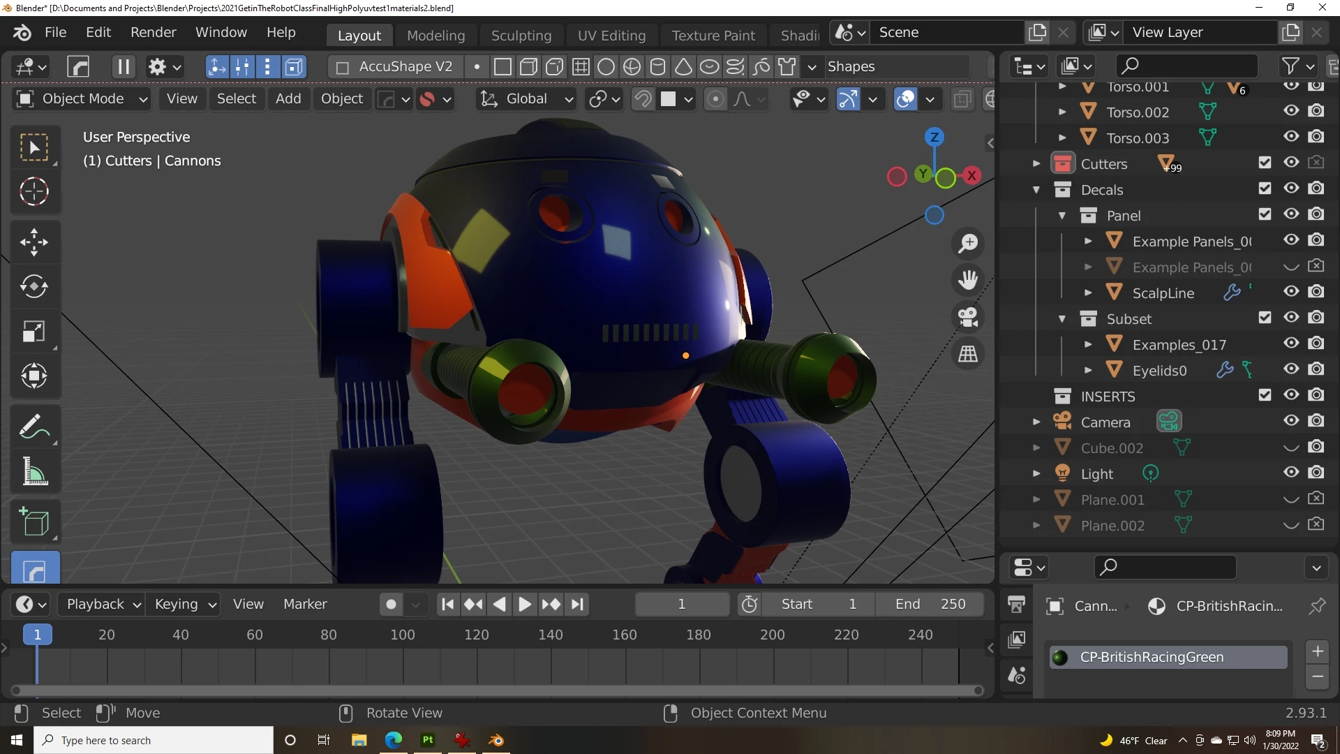The image size is (1340, 754).
Task: Switch to the Sculpting workspace tab
Action: pos(521,35)
